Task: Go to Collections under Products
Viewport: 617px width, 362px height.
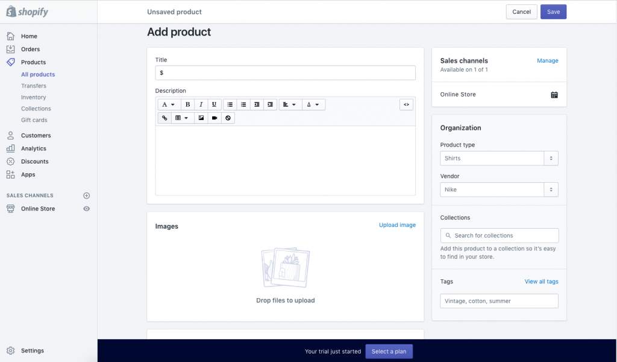Action: (36, 109)
